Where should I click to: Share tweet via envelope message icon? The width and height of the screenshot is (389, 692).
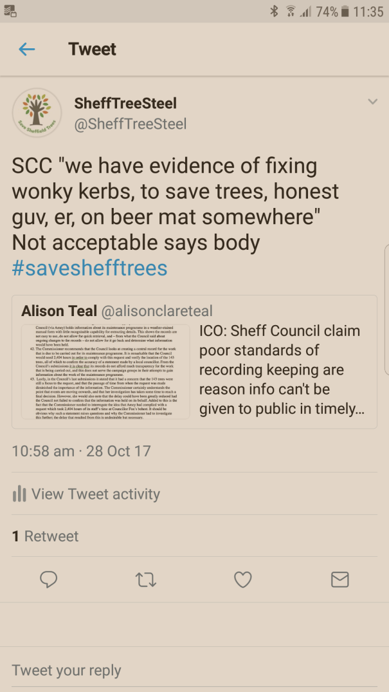[x=339, y=580]
